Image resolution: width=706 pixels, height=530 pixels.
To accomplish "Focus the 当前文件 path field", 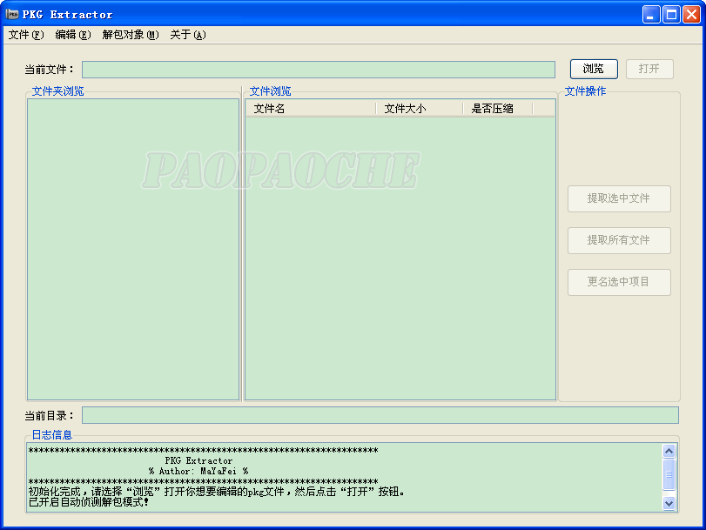I will [x=319, y=70].
